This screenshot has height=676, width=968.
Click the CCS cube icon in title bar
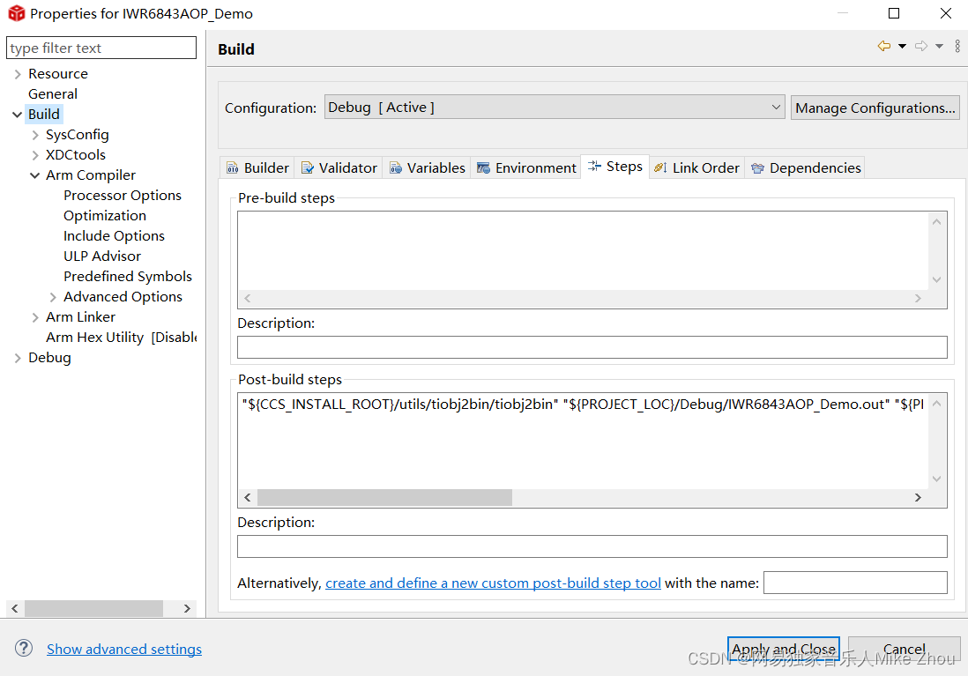tap(16, 13)
